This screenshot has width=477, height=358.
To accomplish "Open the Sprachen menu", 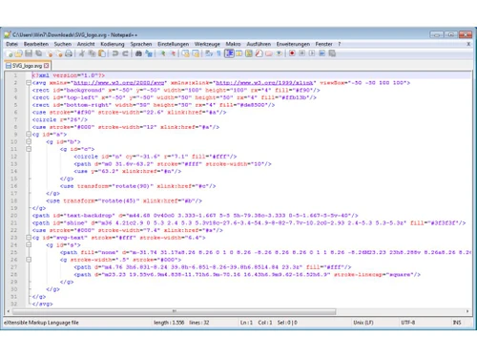I will (141, 44).
